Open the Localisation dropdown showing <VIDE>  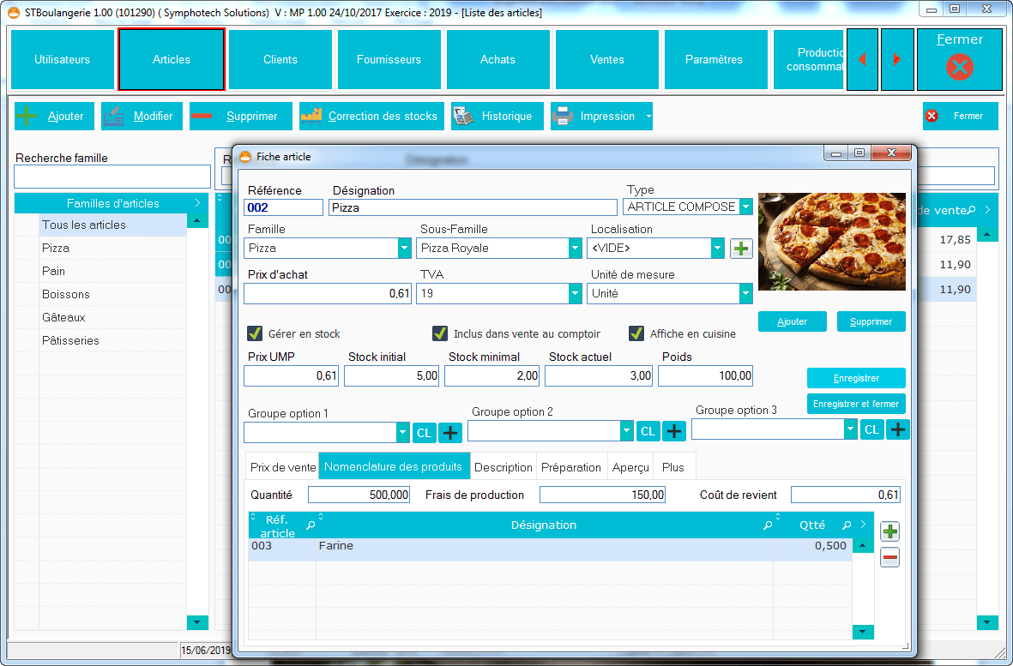717,249
